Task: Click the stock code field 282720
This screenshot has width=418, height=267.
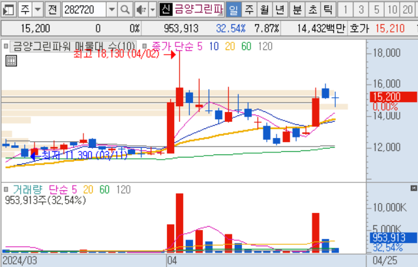Action: pos(84,10)
